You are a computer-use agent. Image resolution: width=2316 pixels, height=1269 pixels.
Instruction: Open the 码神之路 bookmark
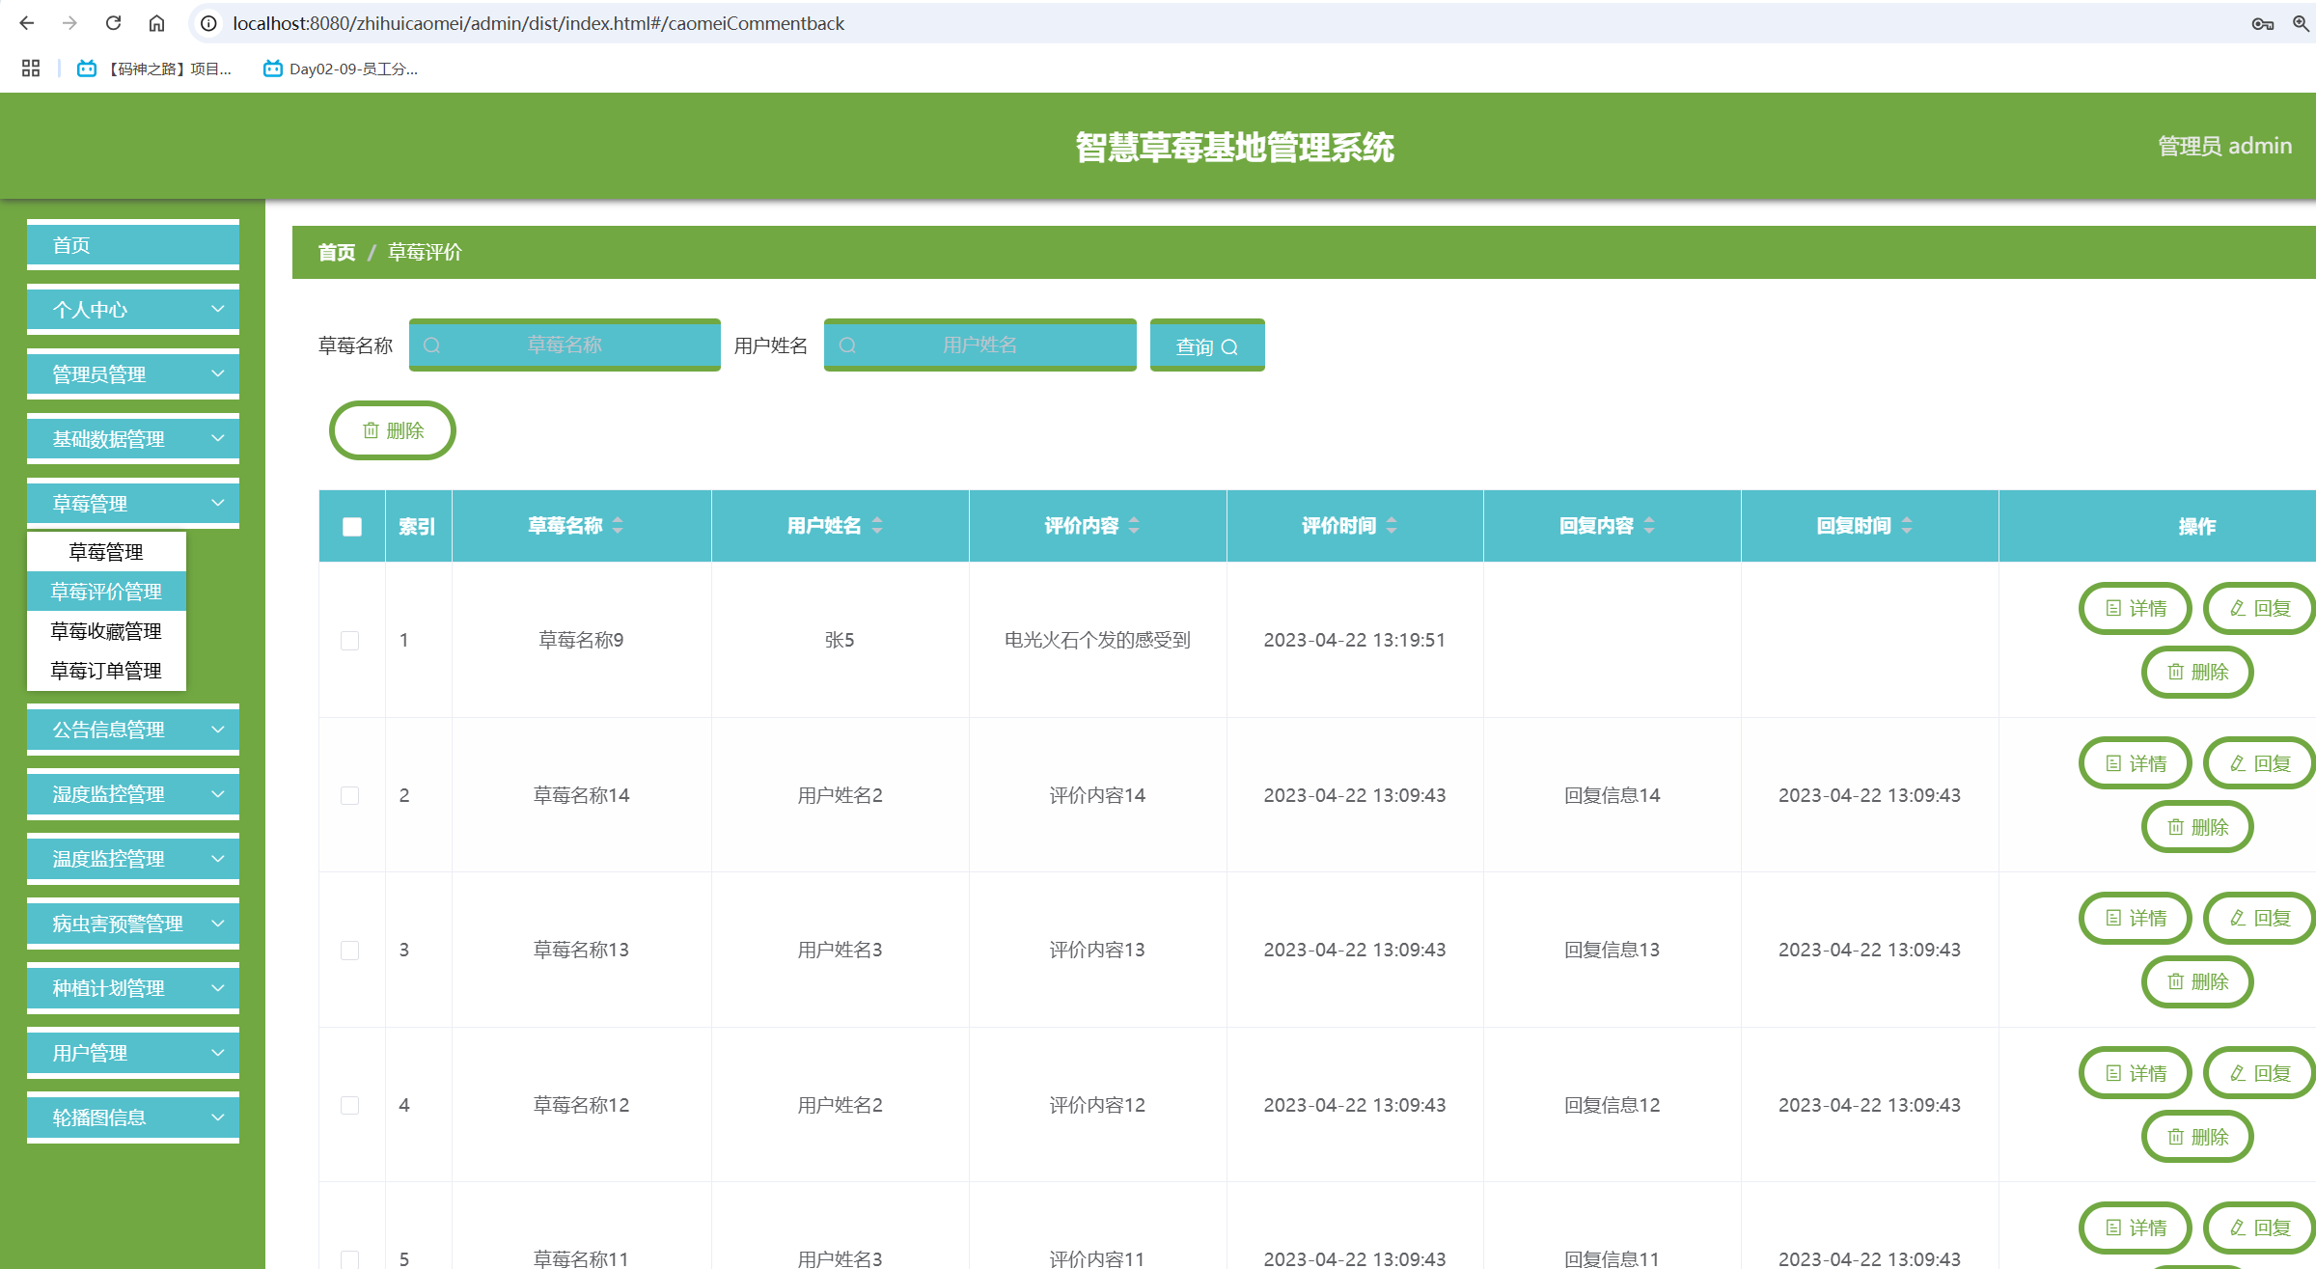[154, 69]
